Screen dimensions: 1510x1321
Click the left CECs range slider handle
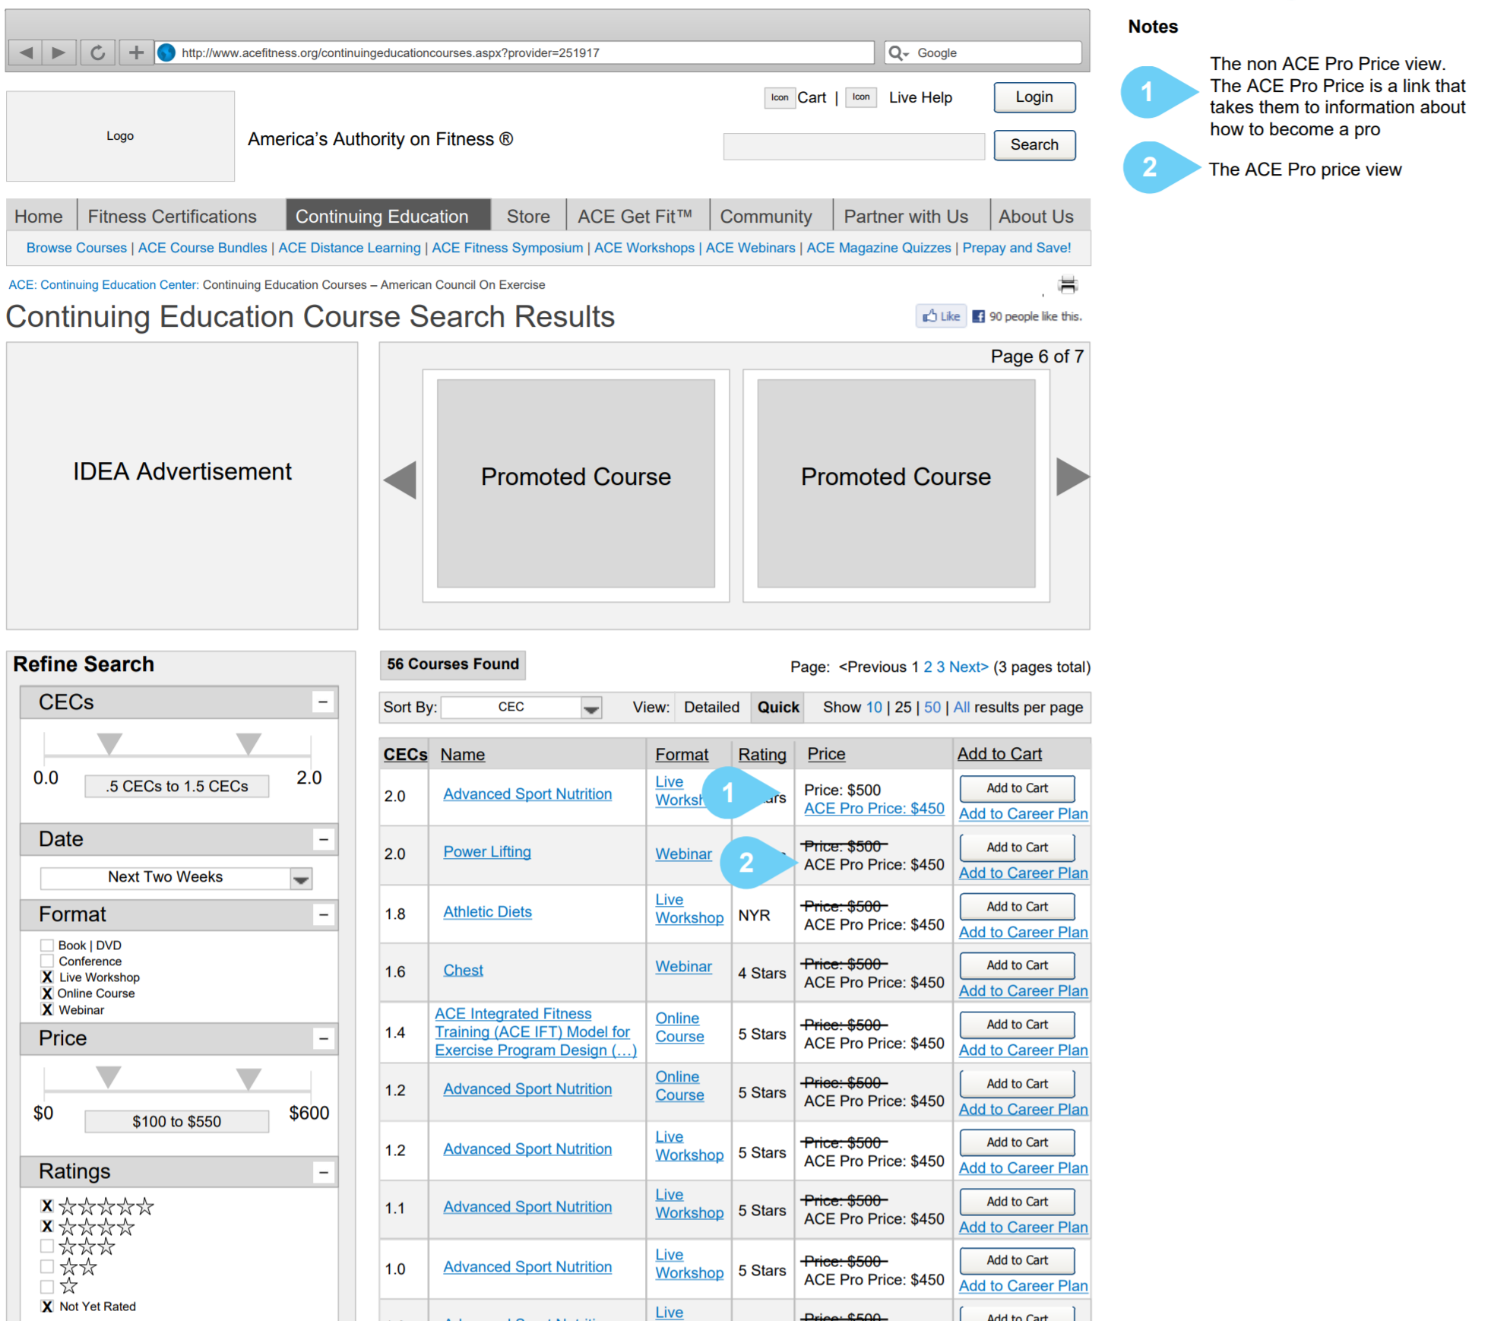click(110, 743)
